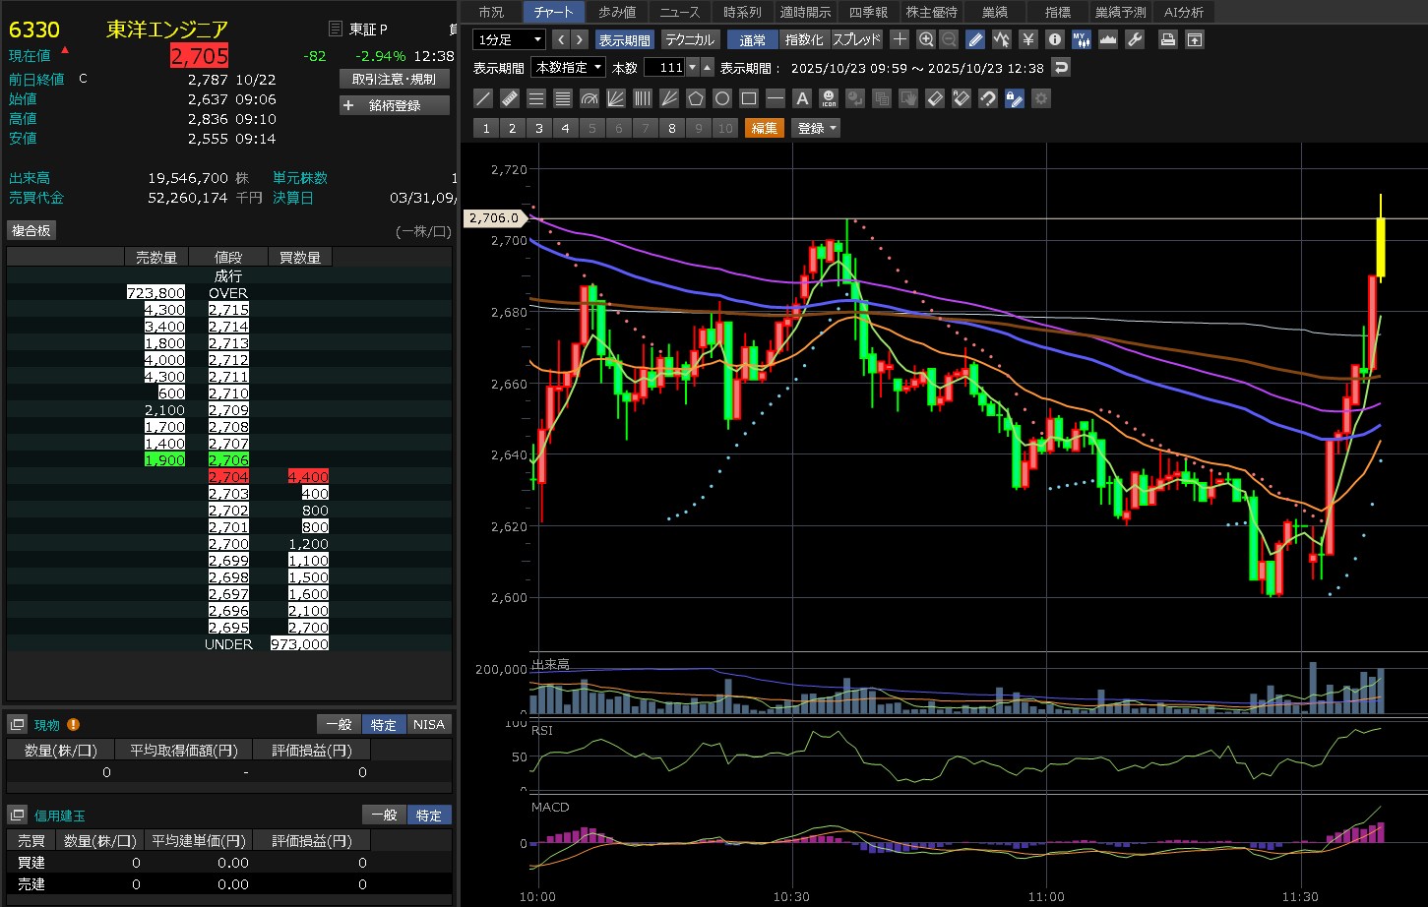Image resolution: width=1428 pixels, height=907 pixels.
Task: Switch chart mode to スプレッド
Action: coord(857,39)
